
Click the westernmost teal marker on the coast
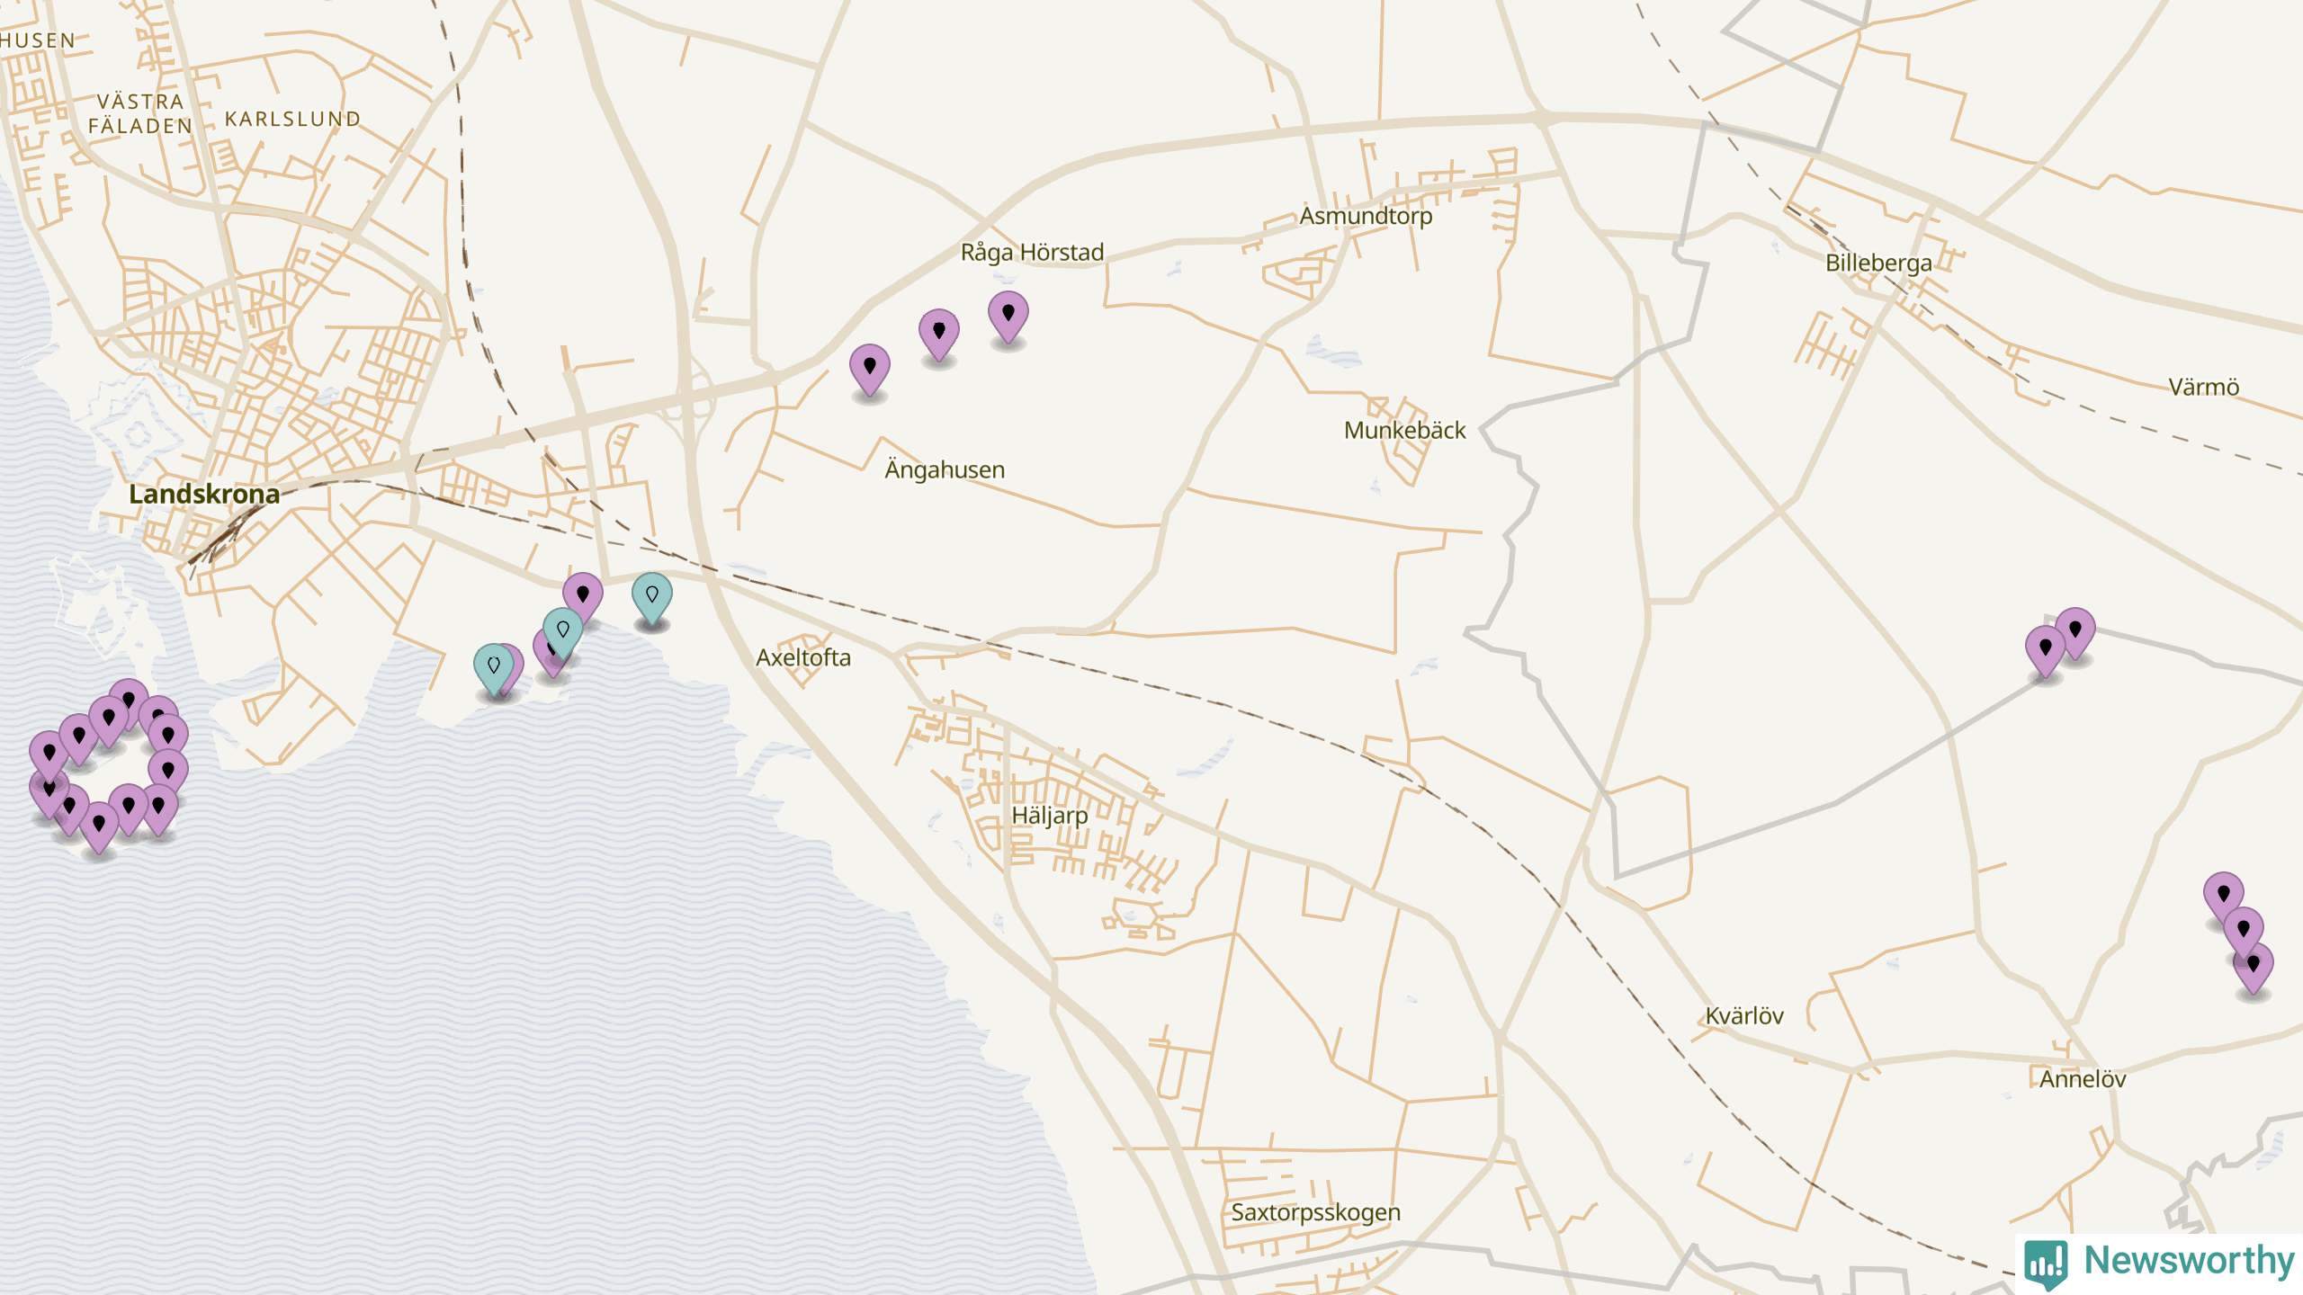point(493,670)
